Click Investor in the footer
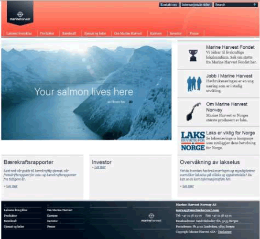Viewport: 260px width, 239px height. coord(52,221)
